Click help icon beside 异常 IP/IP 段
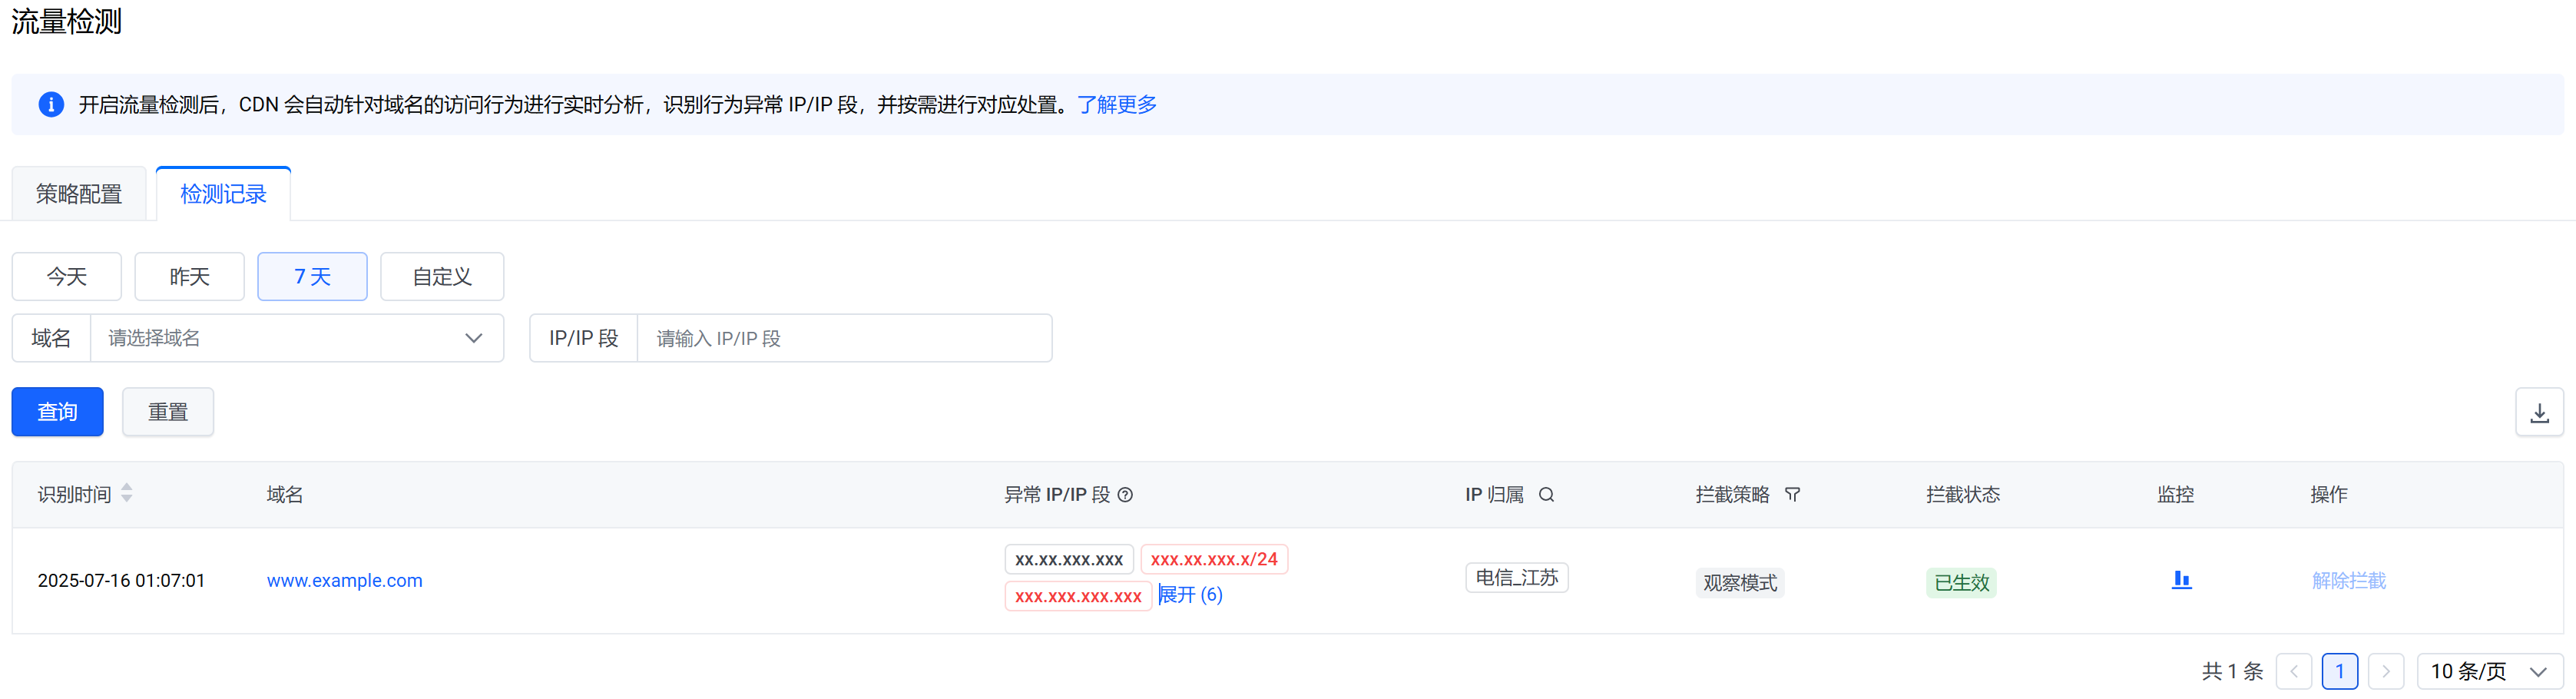 pyautogui.click(x=1125, y=495)
